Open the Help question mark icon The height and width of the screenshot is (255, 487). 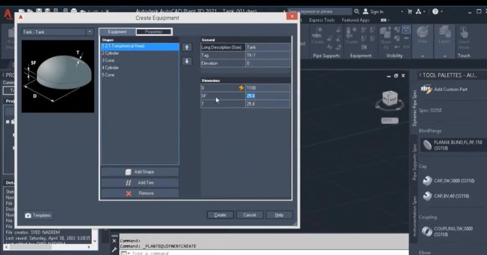coord(435,12)
